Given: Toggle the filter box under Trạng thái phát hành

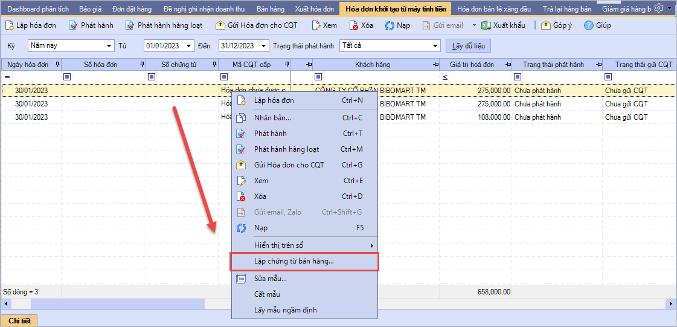Looking at the screenshot, I should (x=518, y=77).
